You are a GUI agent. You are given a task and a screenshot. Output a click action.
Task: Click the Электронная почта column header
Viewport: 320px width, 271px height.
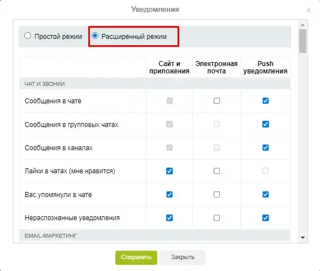point(217,67)
